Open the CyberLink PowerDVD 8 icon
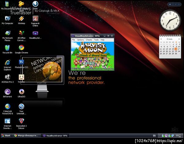The height and width of the screenshot is (144, 184). coord(7,109)
